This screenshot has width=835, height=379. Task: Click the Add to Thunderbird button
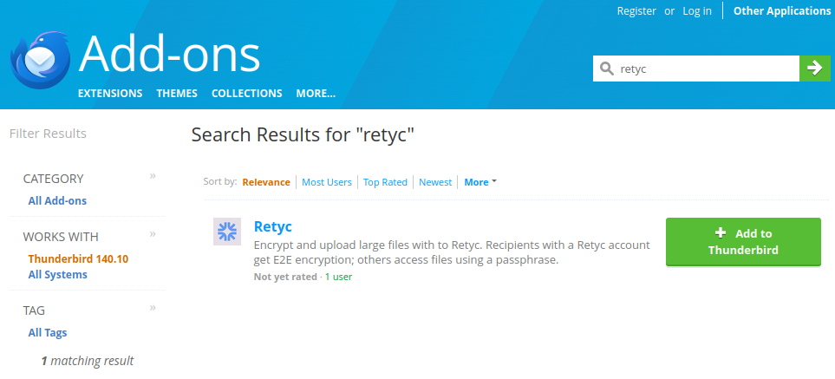(x=743, y=242)
